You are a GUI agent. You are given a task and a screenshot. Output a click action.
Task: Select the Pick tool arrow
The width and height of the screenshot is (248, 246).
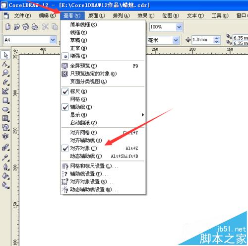[x=5, y=55]
